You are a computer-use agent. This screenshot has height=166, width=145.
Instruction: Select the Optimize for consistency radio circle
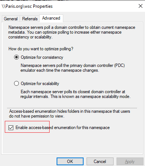pos(16,57)
